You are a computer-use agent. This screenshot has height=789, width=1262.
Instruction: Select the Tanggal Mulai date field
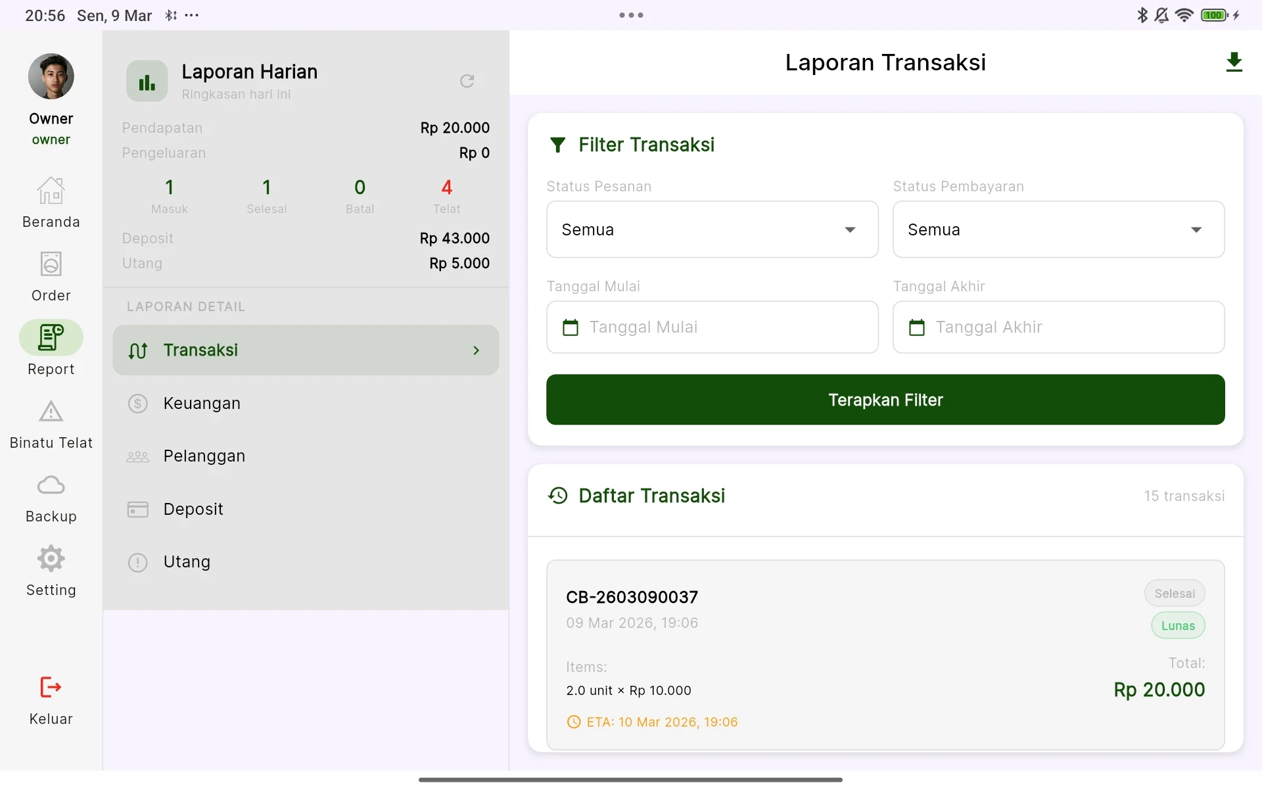pos(712,327)
